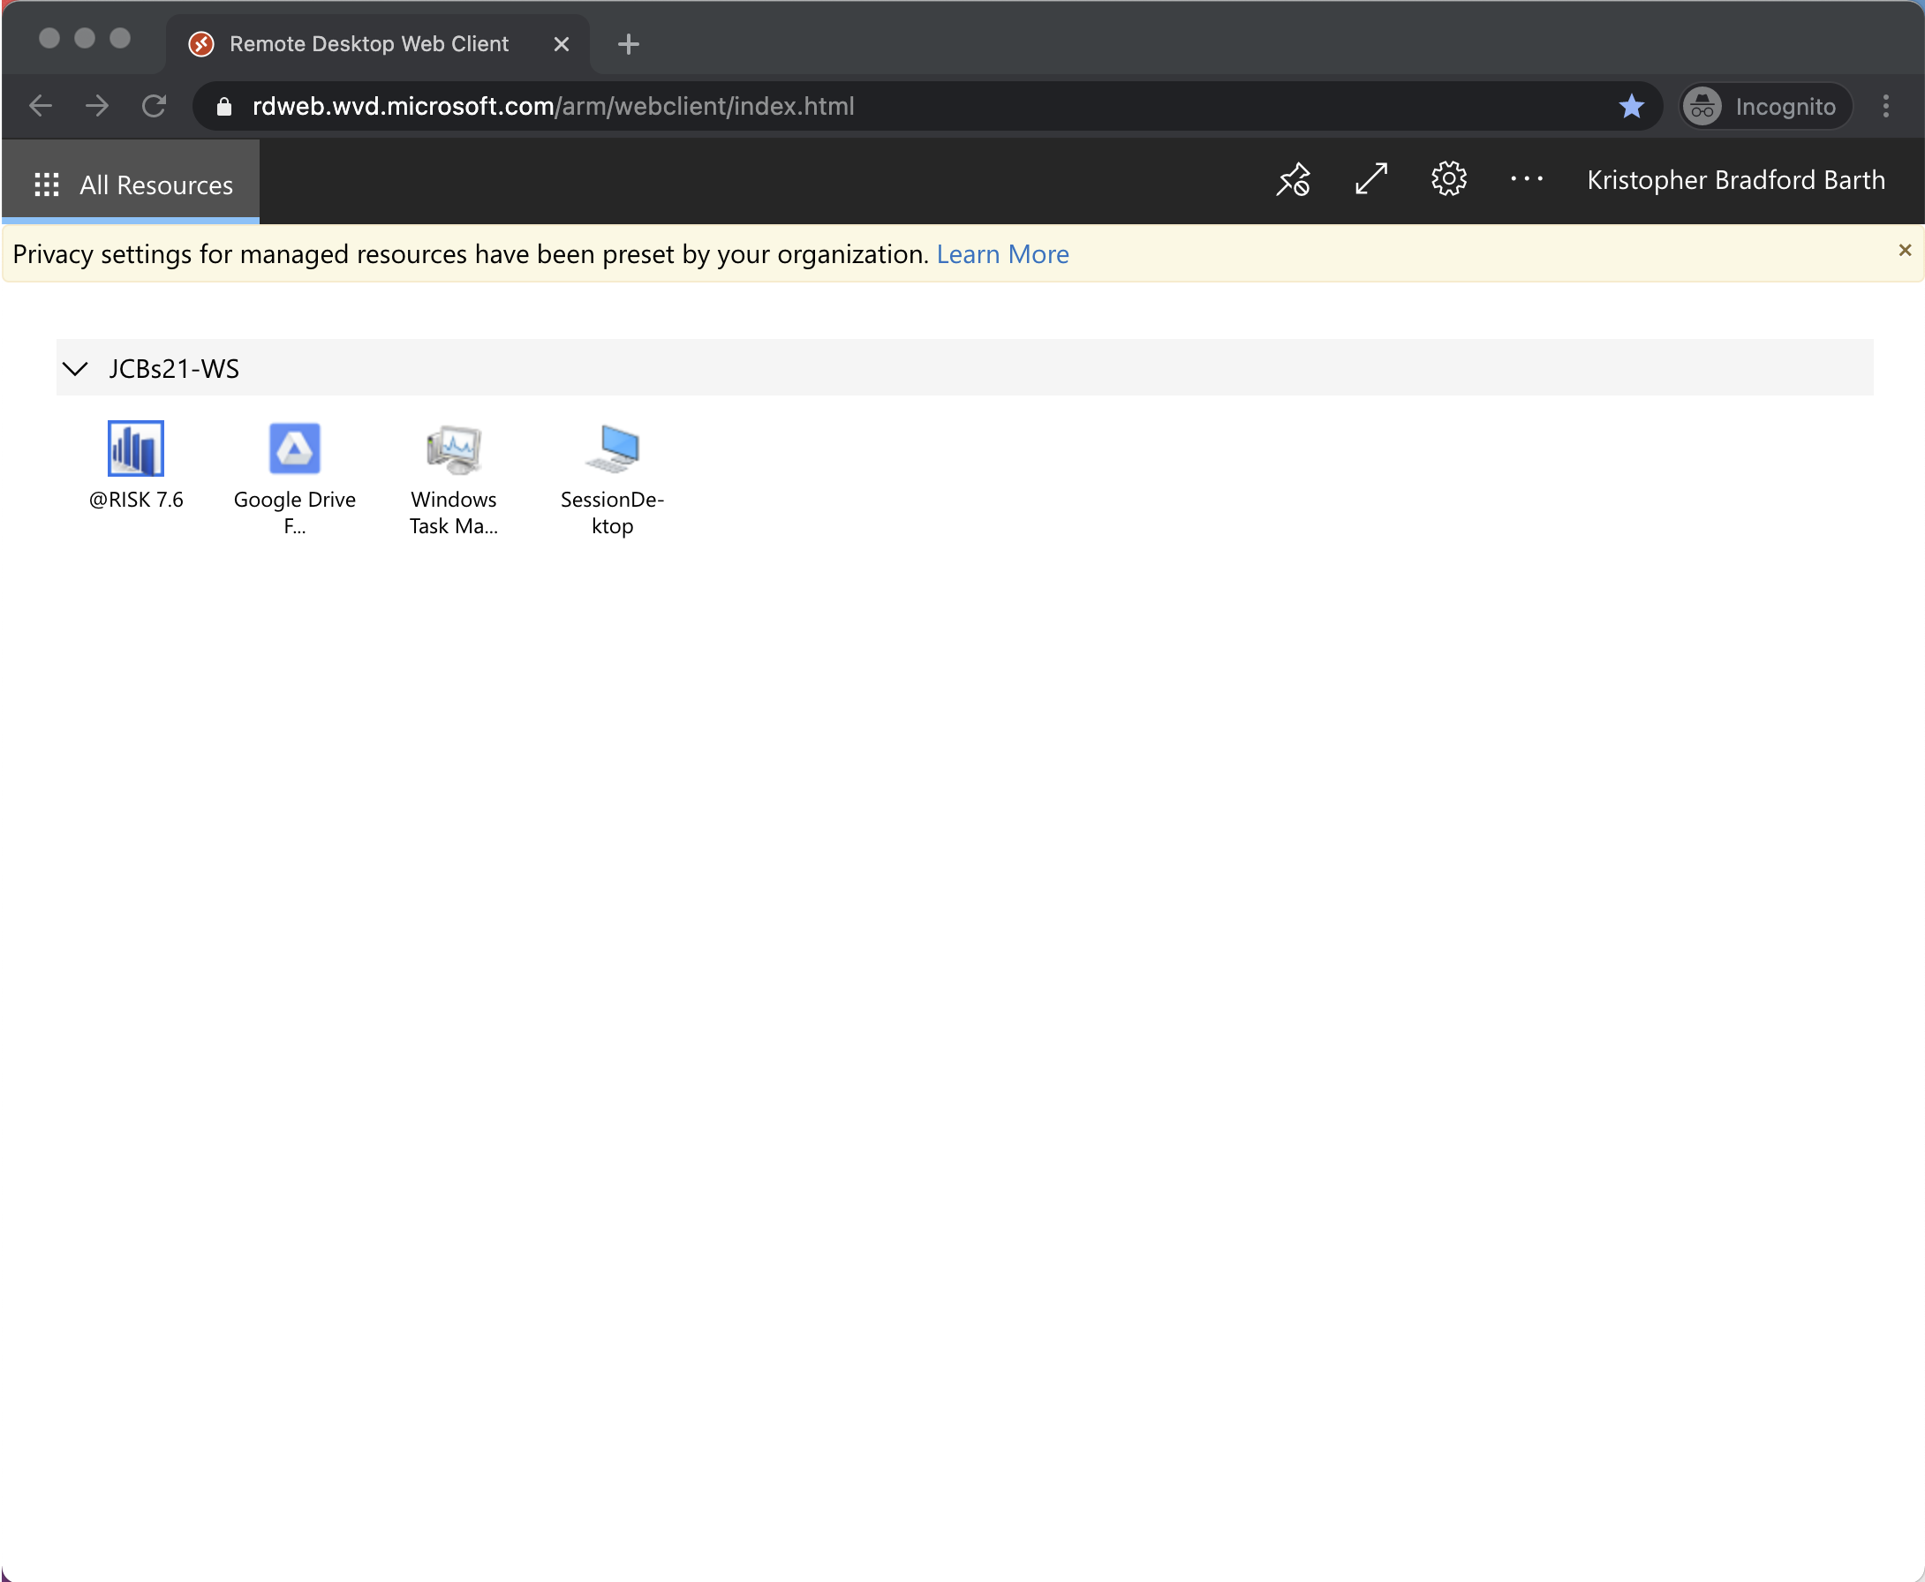Launch the SessionDesktop resource icon
The width and height of the screenshot is (1925, 1582).
[613, 448]
